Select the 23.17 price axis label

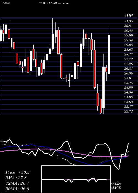pyautogui.click(x=129, y=106)
